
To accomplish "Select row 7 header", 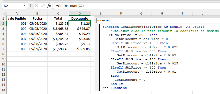I will 3,49.
